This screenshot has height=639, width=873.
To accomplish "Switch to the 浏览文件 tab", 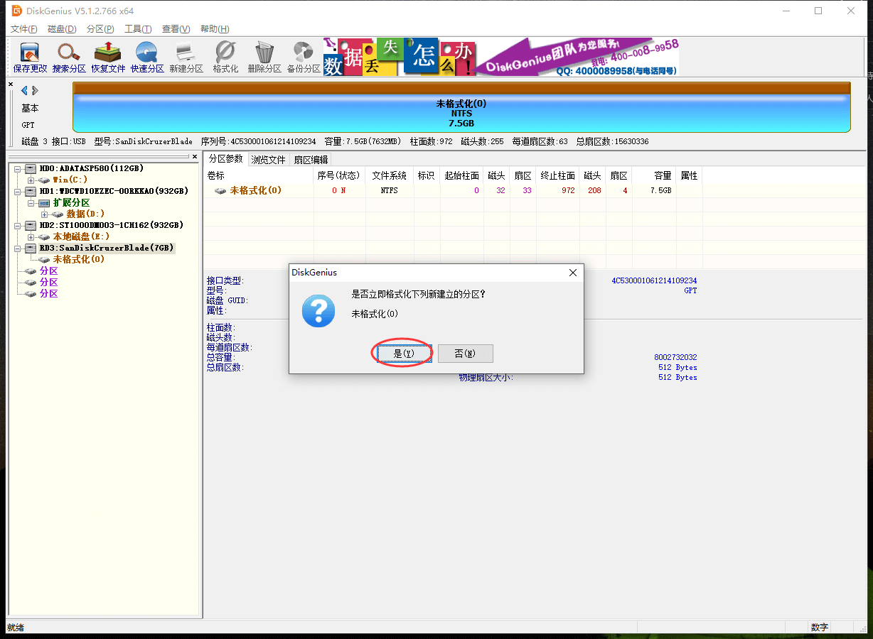I will tap(268, 160).
